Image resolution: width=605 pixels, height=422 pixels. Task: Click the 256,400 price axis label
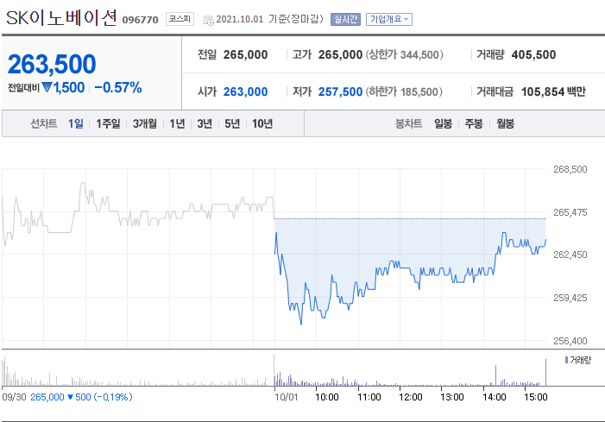point(570,341)
